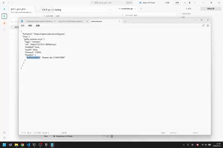Collapse the 显示步骤 disclosure triangle
This screenshot has height=148, width=223.
pyautogui.click(x=44, y=16)
